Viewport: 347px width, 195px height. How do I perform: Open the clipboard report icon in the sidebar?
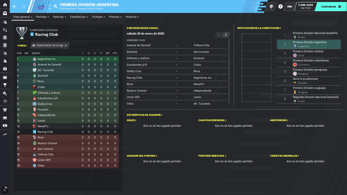(5, 45)
